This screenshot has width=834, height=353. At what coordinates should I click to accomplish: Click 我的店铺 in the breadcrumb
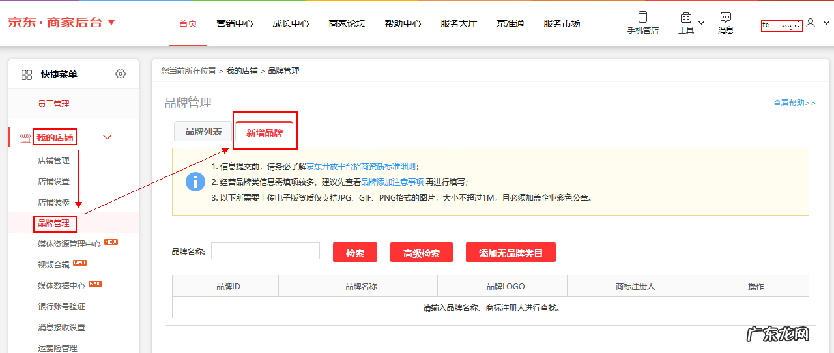[x=242, y=71]
